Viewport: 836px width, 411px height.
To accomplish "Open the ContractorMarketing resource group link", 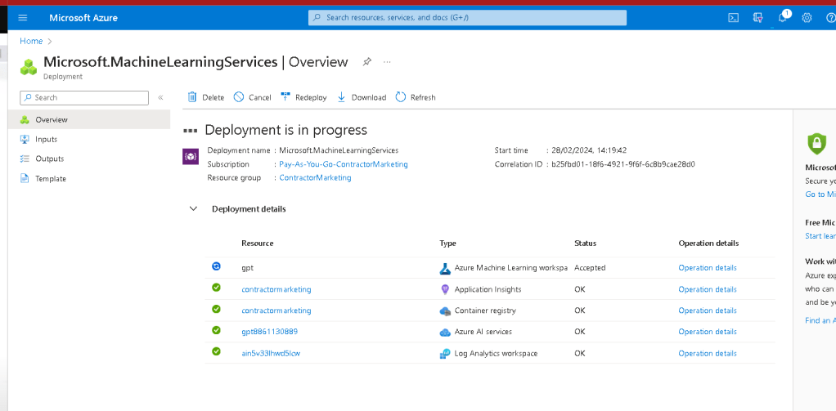I will 315,178.
